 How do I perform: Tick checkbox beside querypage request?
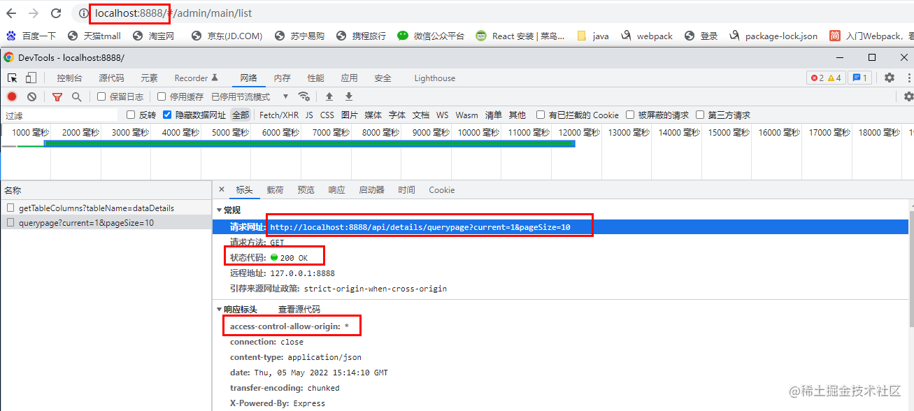point(10,223)
